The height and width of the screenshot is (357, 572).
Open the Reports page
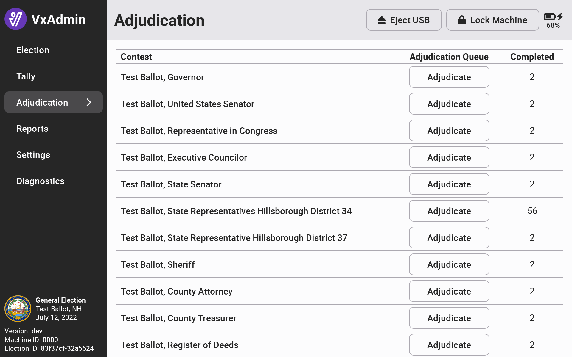click(x=32, y=129)
